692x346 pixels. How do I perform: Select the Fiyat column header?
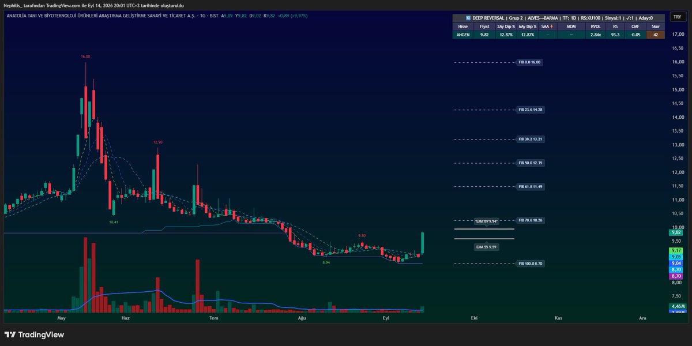coord(484,27)
